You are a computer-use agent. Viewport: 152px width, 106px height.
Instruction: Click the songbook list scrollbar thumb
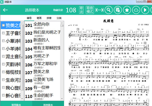[22, 57]
